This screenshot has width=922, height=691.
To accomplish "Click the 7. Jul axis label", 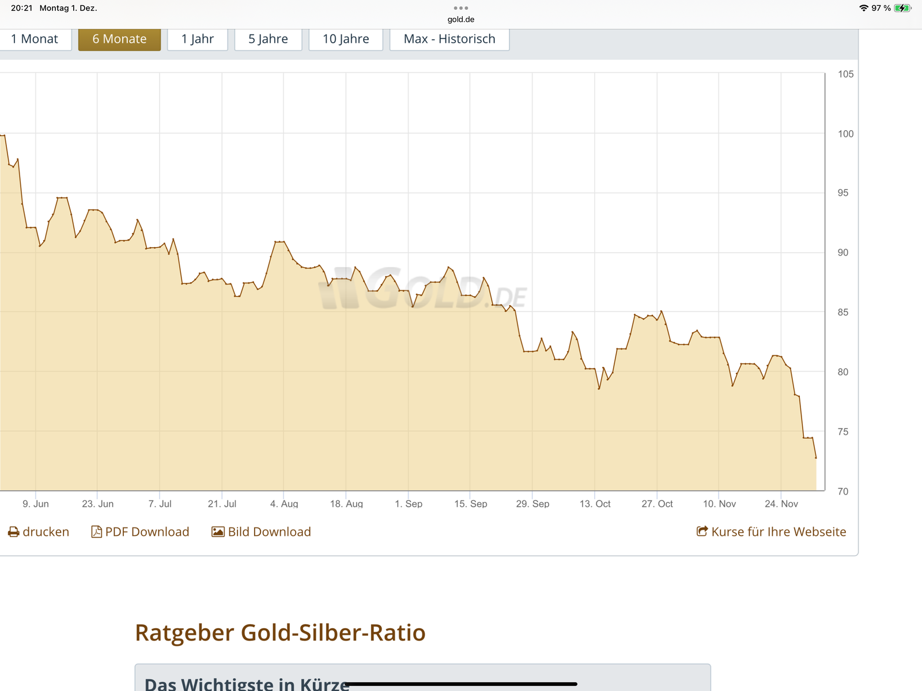I will coord(160,504).
